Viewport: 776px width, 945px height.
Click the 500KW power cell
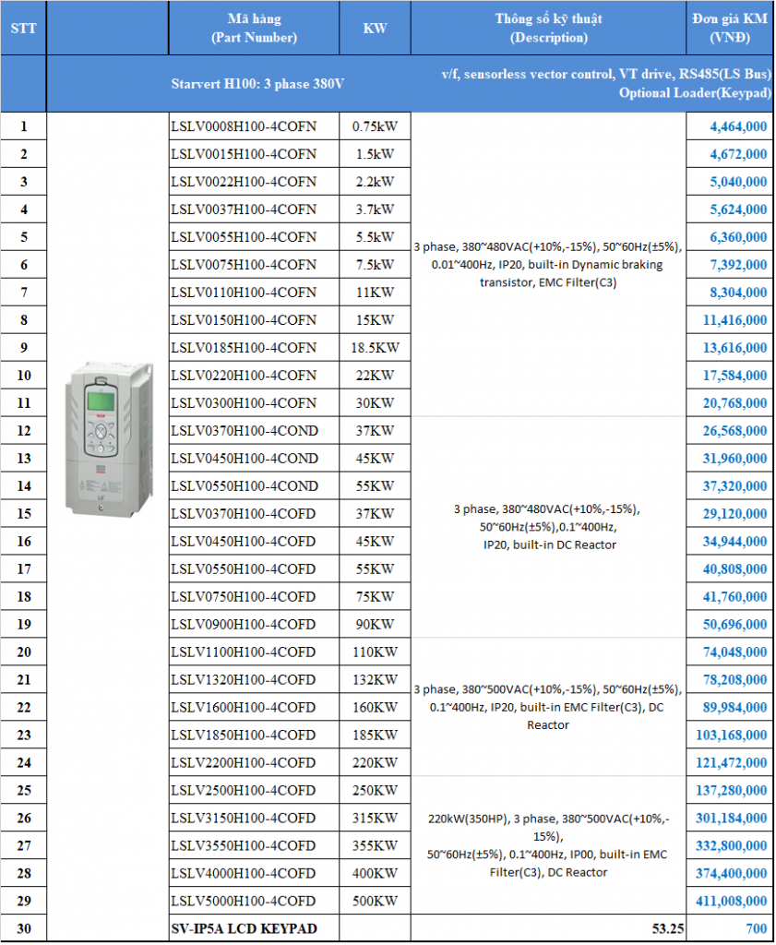coord(375,902)
